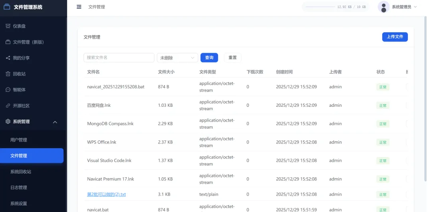The height and width of the screenshot is (212, 431).
Task: Click the 状态 column header
Action: coord(381,72)
